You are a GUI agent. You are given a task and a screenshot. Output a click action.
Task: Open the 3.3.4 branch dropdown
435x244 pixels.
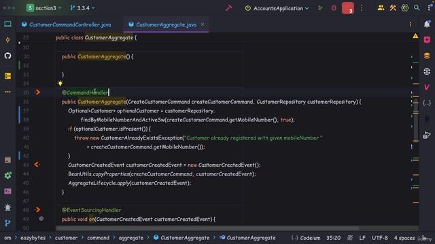point(82,8)
